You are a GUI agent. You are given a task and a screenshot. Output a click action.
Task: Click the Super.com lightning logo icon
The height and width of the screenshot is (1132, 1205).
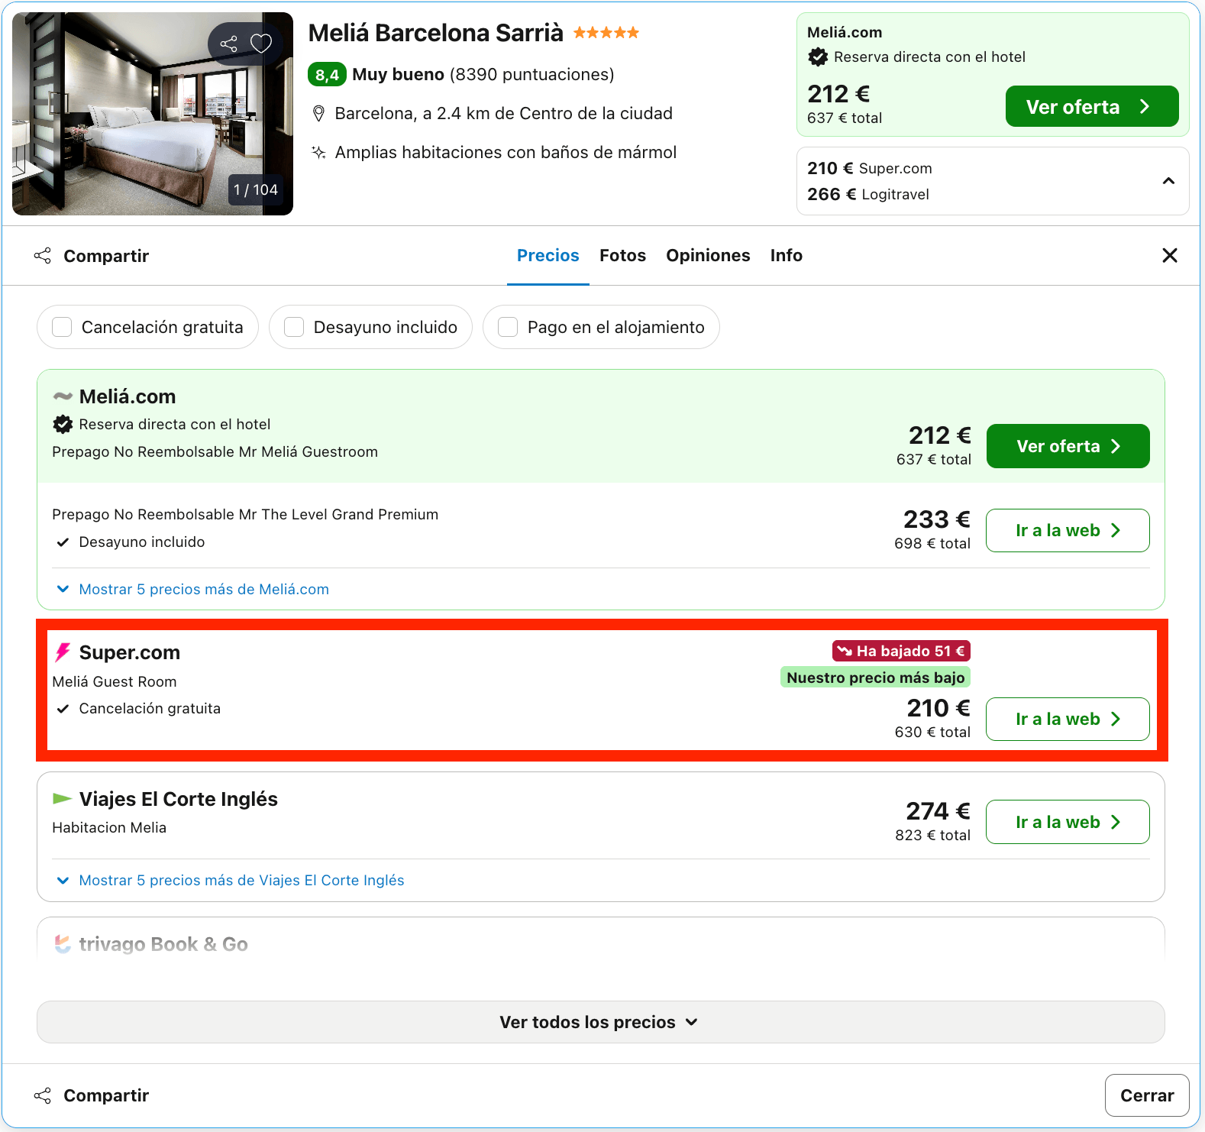(63, 652)
